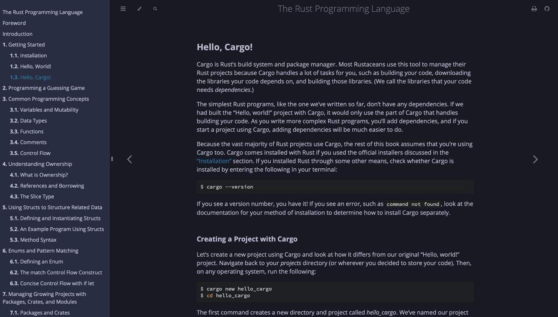Follow the "Installation" link in text
Image resolution: width=558 pixels, height=317 pixels.
[214, 161]
